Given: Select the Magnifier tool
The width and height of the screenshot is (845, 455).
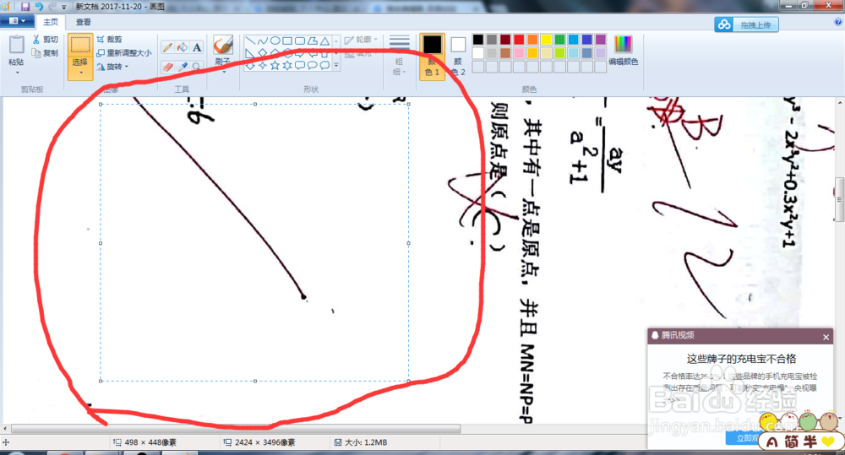Looking at the screenshot, I should point(197,67).
